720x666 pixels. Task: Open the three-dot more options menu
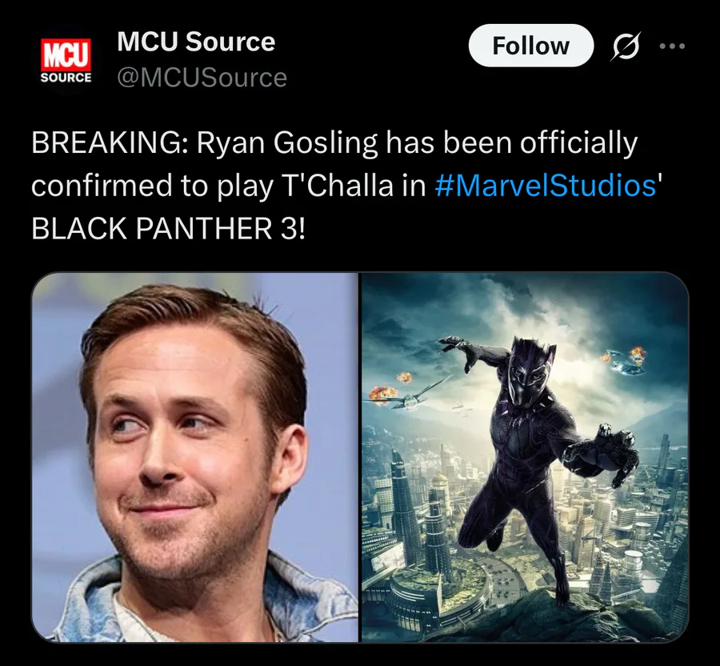[672, 46]
